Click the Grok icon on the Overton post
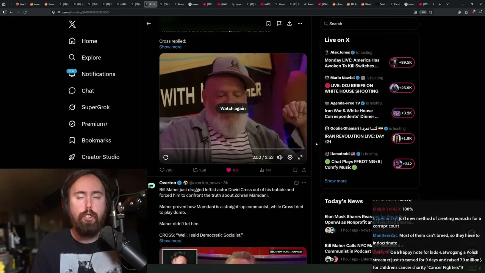The width and height of the screenshot is (485, 273). pyautogui.click(x=296, y=183)
